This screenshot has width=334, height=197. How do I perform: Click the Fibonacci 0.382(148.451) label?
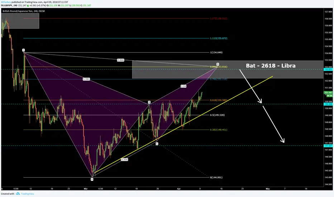point(219,130)
